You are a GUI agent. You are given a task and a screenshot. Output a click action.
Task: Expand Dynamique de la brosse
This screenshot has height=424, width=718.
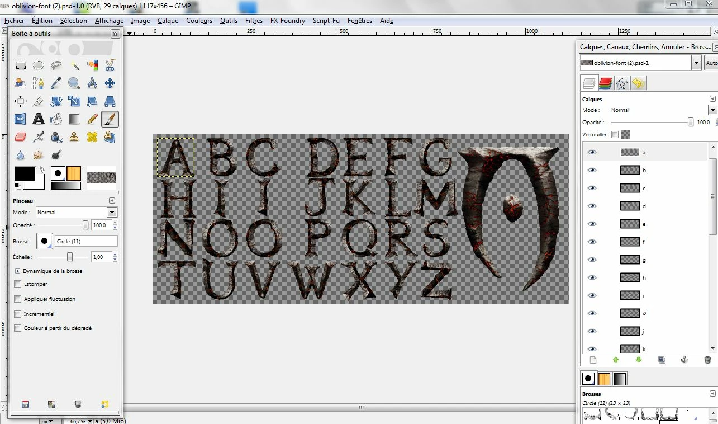coord(17,271)
